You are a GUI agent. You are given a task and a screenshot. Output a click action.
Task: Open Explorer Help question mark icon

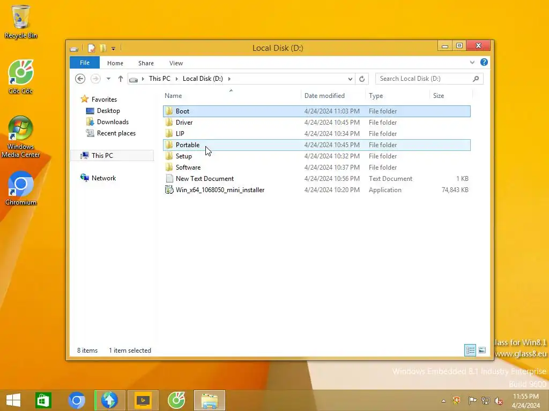coord(484,62)
